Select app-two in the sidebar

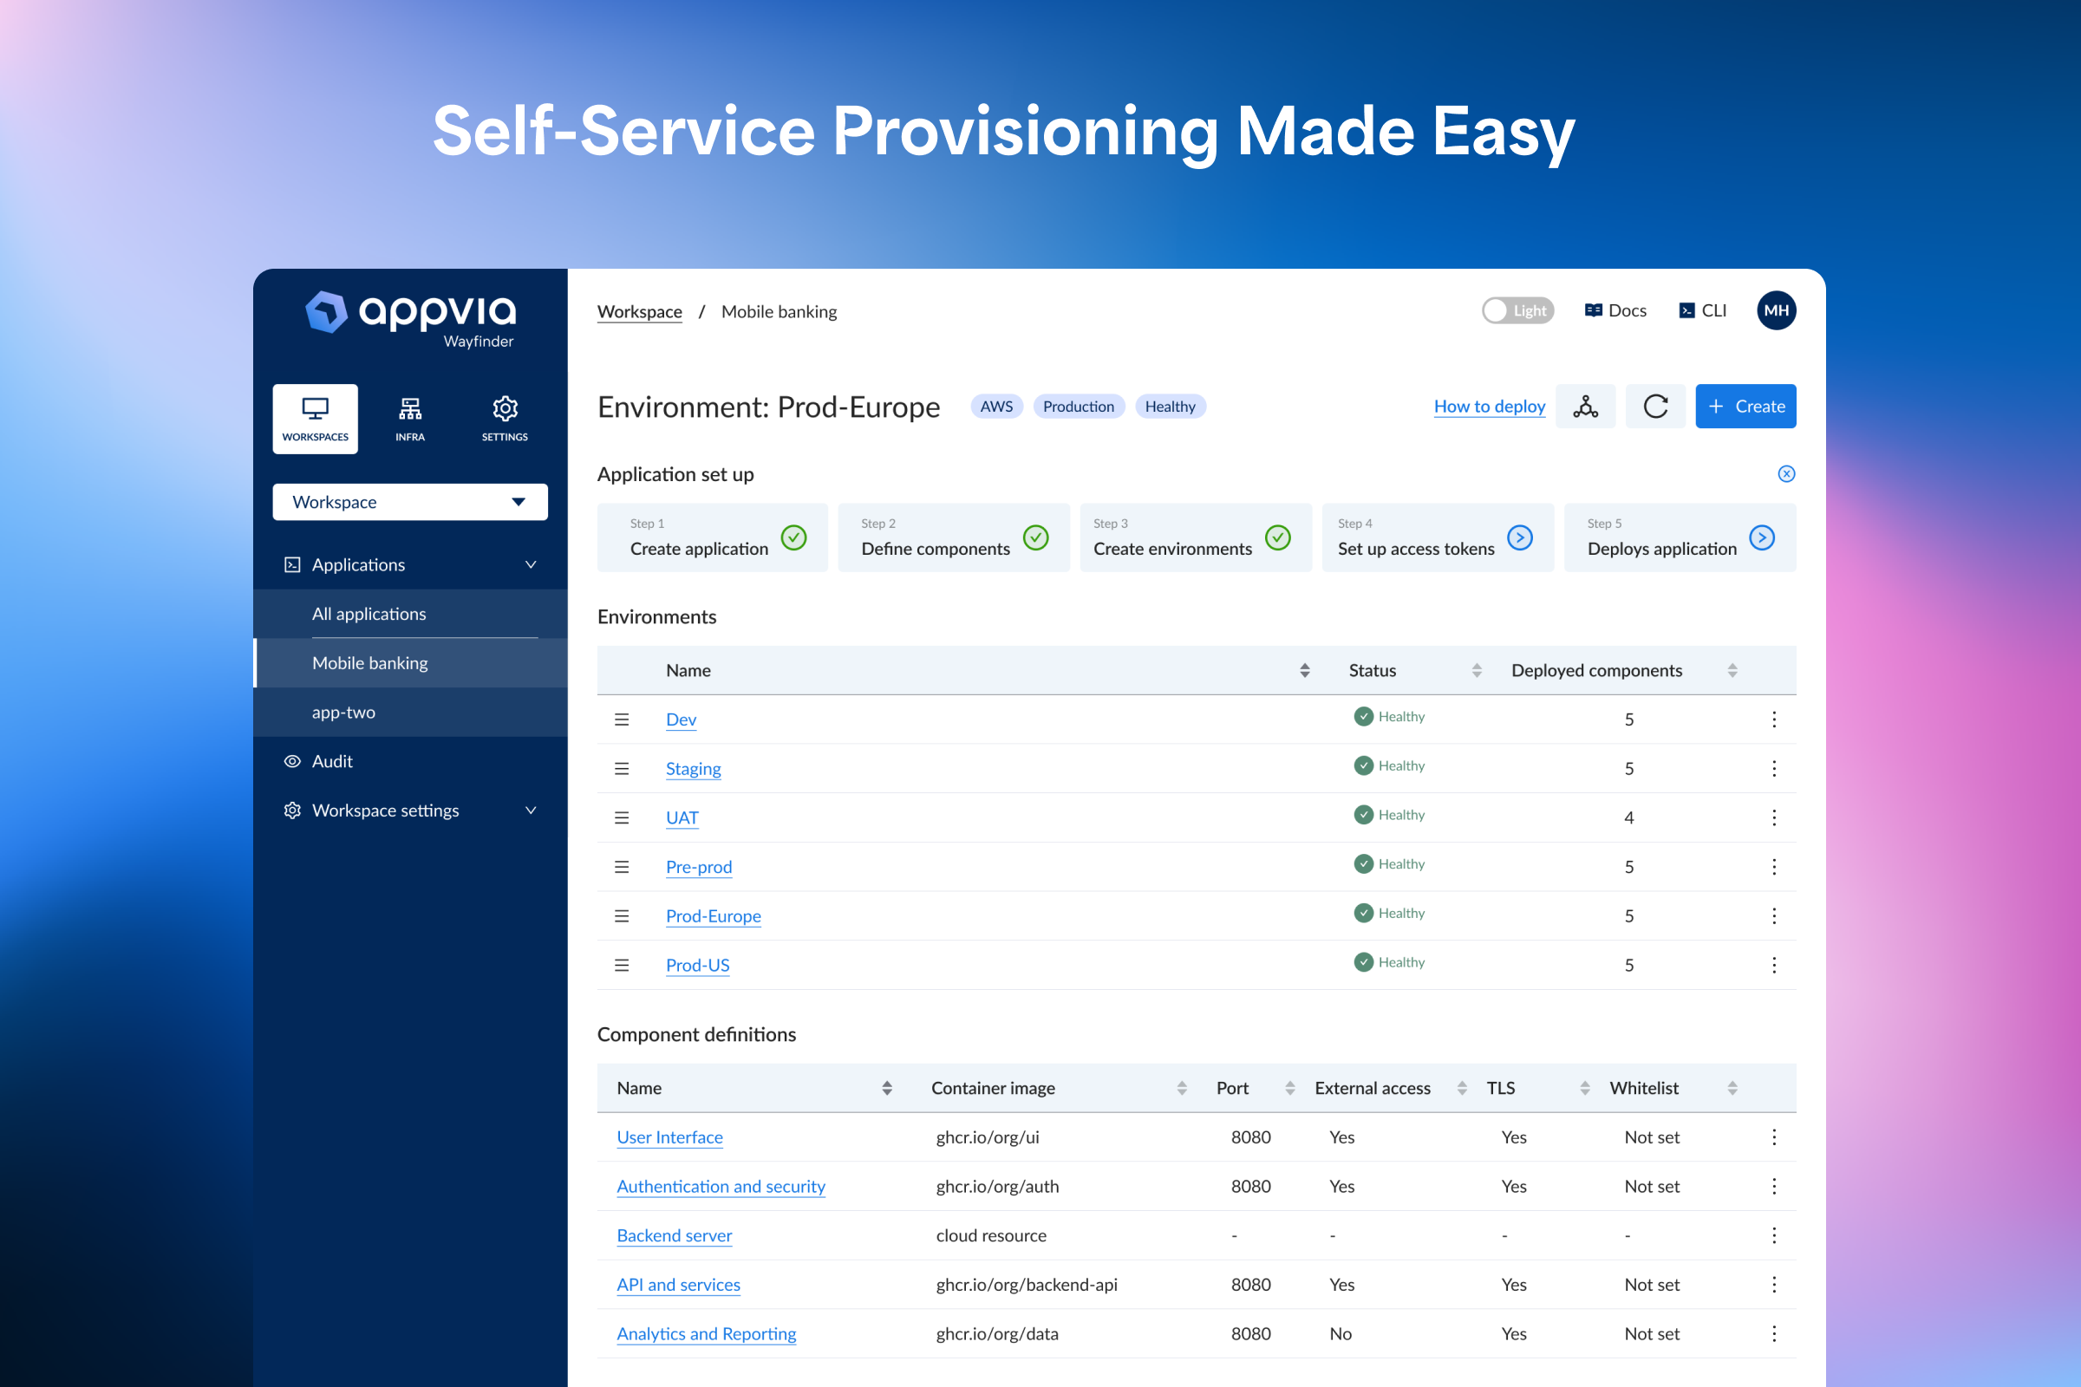(344, 712)
